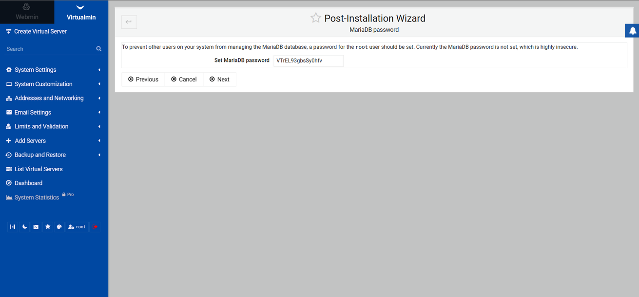Open theme configuration palette icon

click(59, 227)
